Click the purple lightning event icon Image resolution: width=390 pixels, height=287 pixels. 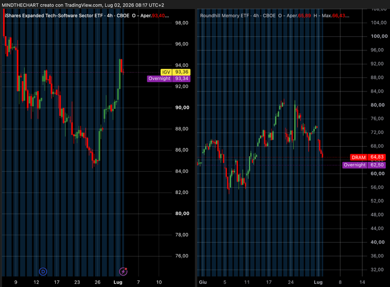click(x=123, y=271)
